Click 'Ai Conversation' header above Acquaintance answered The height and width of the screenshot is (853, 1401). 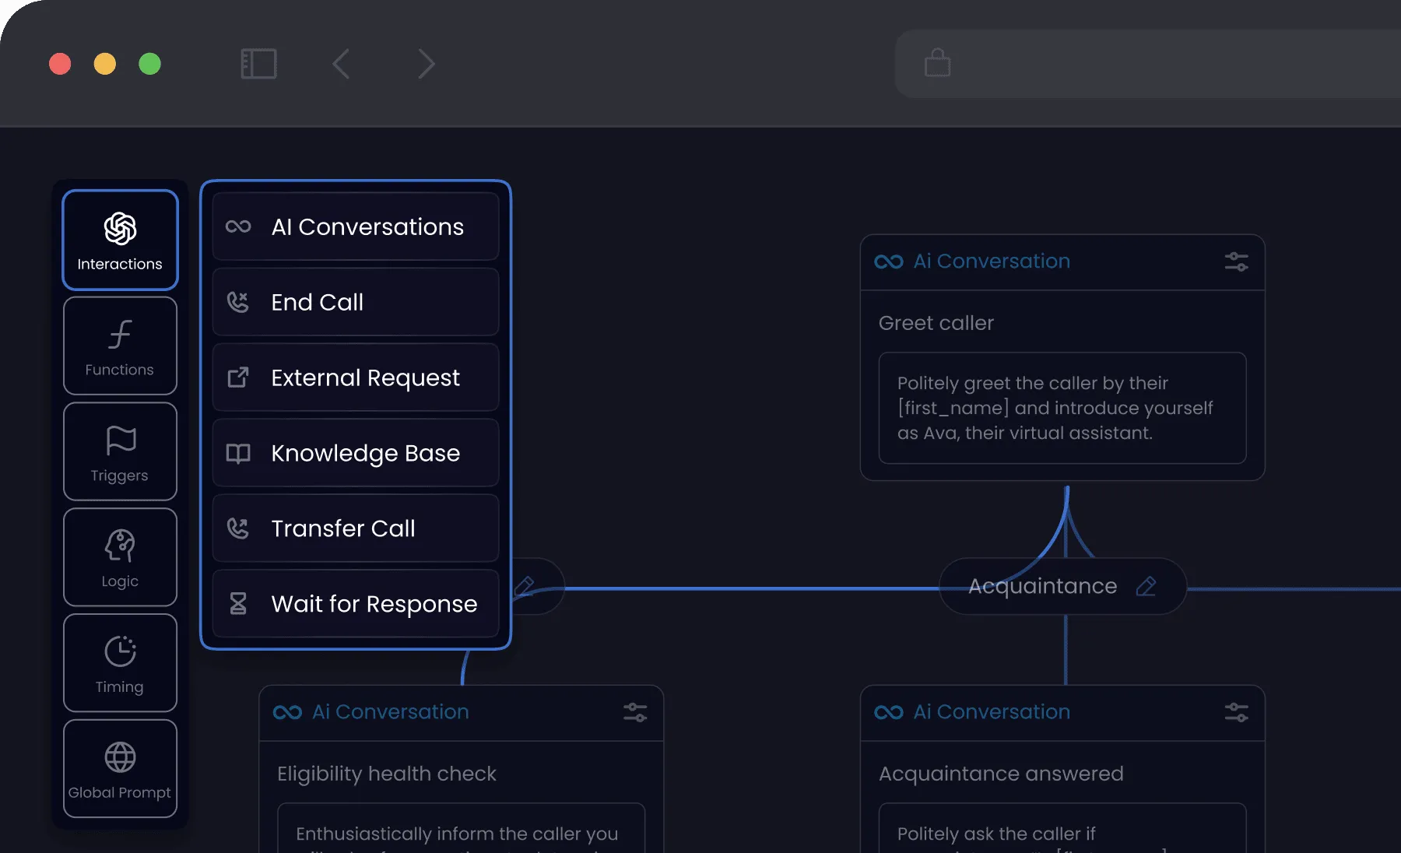coord(992,712)
